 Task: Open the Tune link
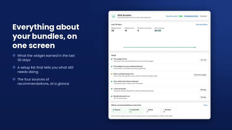point(205,105)
